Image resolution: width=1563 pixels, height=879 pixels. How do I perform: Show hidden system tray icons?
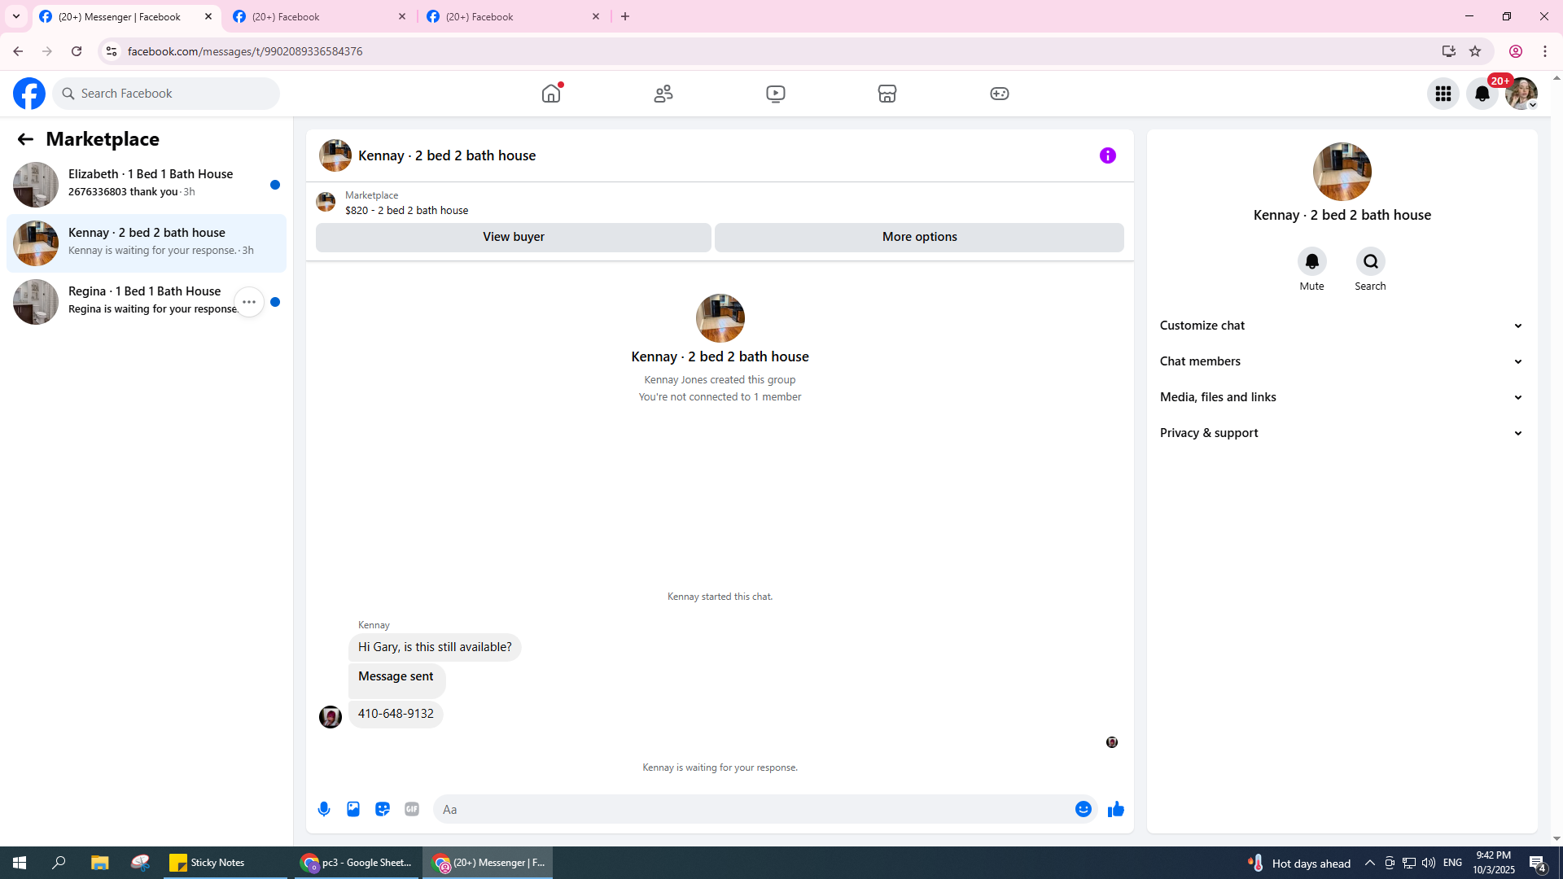coord(1370,863)
